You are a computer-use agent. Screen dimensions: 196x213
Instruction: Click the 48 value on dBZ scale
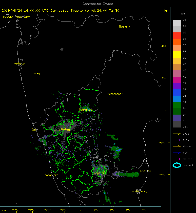(x=184, y=64)
